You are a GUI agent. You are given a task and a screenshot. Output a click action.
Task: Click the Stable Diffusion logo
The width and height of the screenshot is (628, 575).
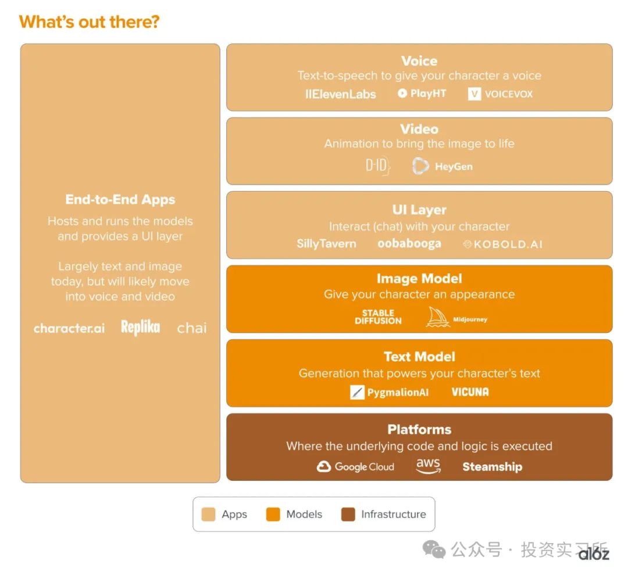pos(378,317)
